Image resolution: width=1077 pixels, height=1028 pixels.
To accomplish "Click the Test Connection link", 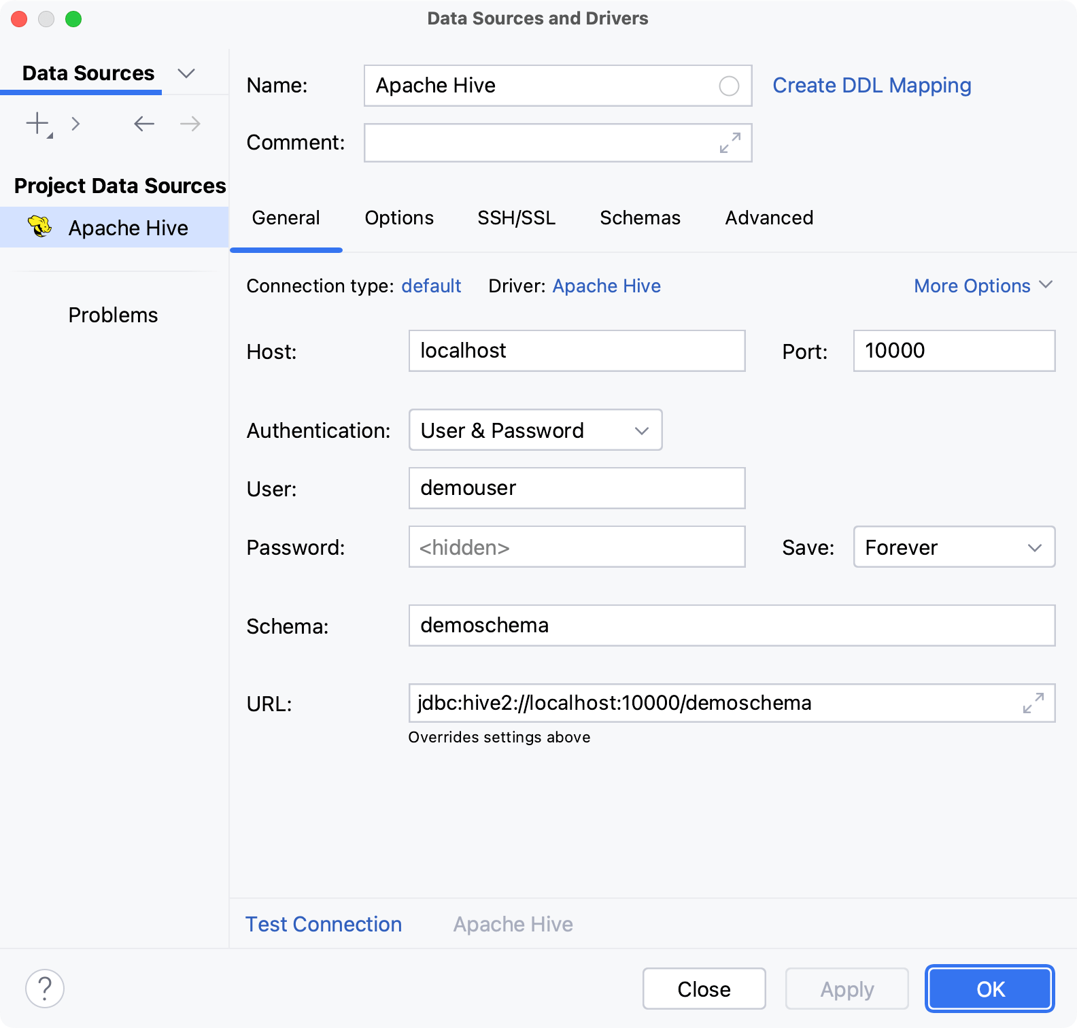I will pyautogui.click(x=324, y=925).
